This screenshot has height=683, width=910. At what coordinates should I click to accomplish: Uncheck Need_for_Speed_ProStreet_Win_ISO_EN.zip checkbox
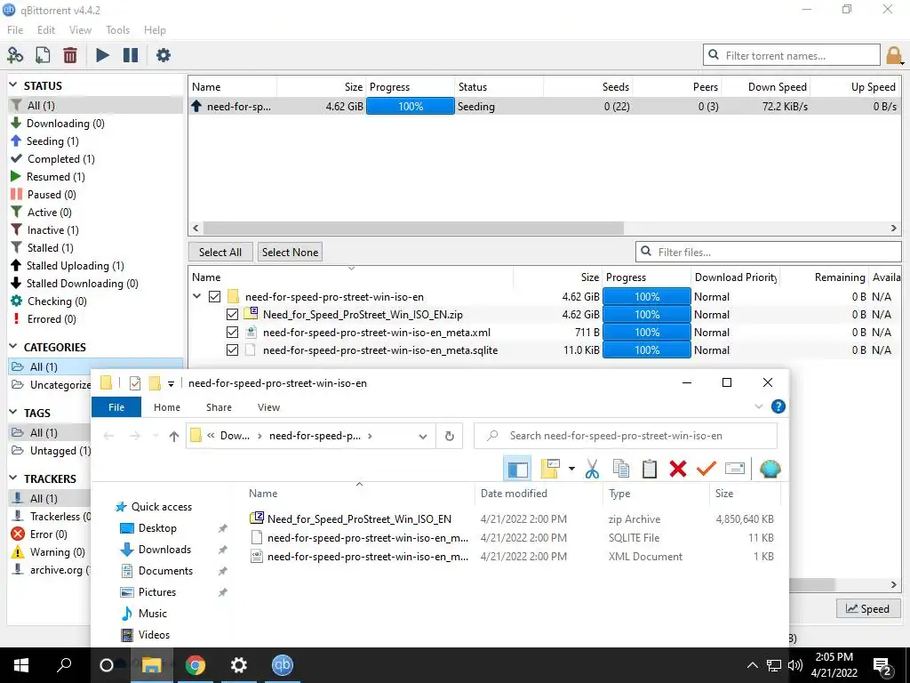[x=232, y=314]
